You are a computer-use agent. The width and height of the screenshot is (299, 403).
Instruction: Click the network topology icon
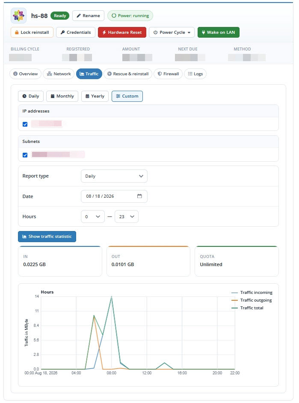49,74
